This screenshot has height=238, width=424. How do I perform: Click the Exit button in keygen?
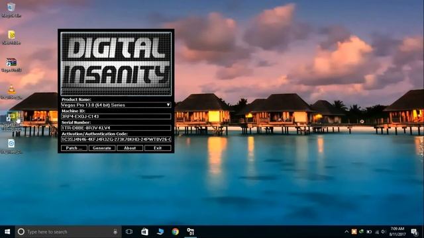(158, 148)
